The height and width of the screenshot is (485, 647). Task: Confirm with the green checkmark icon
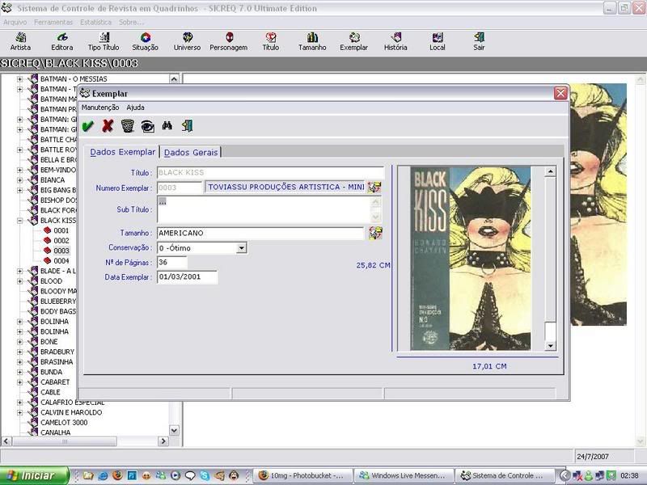pos(88,126)
